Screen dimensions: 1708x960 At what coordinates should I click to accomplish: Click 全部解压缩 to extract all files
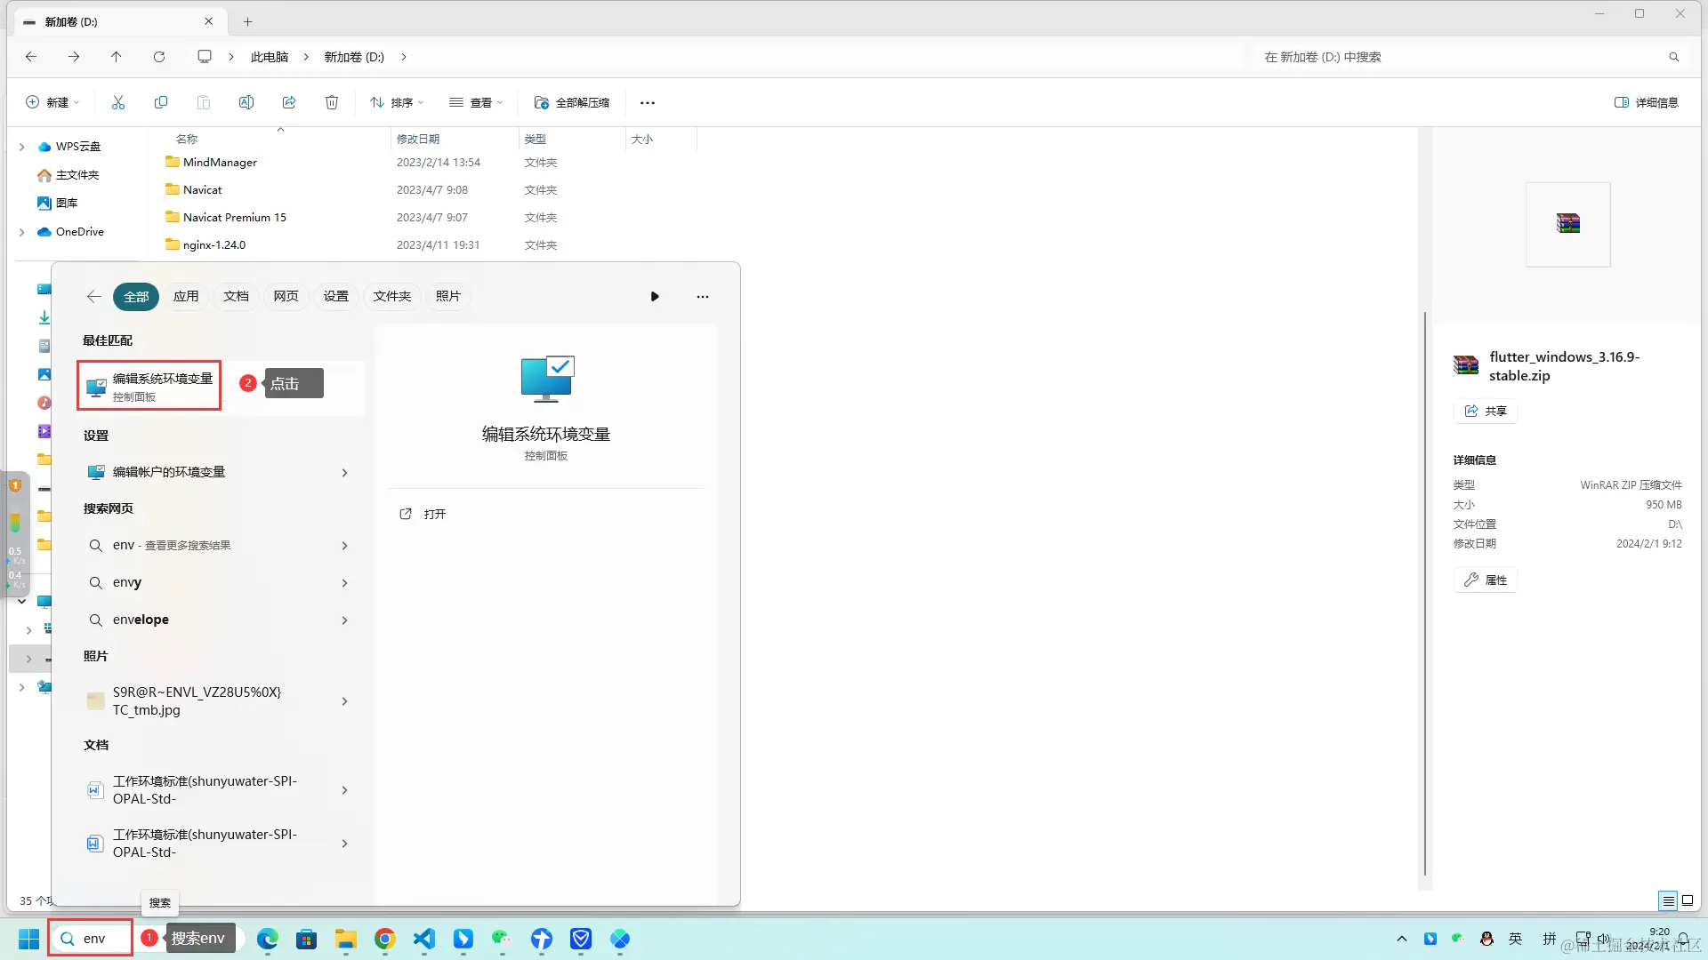(574, 102)
